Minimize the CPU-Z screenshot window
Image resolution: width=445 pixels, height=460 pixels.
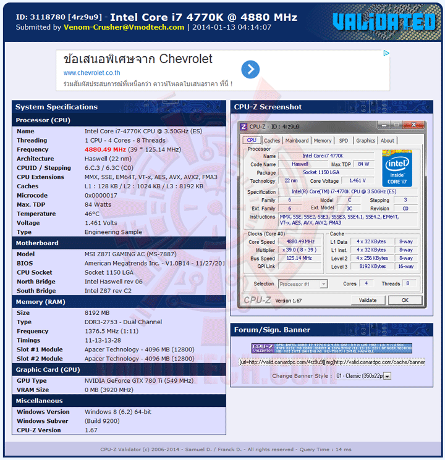(384, 125)
